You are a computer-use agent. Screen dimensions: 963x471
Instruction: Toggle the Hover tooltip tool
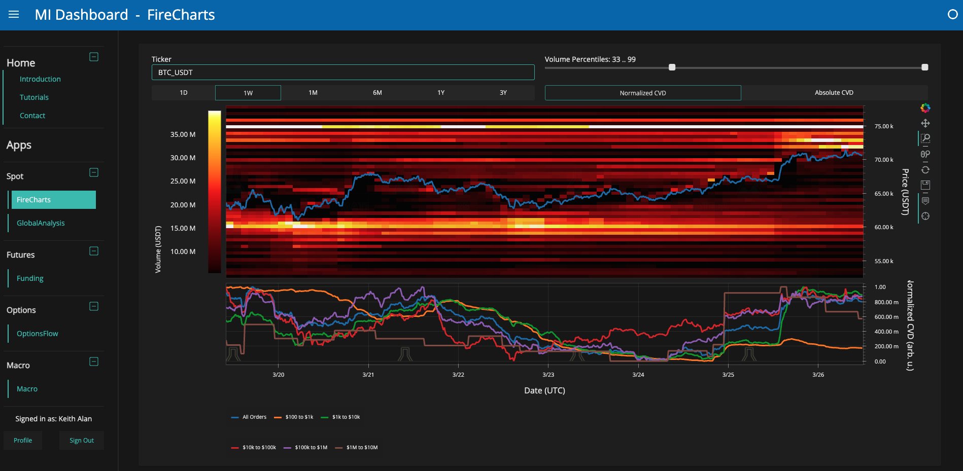[x=925, y=201]
